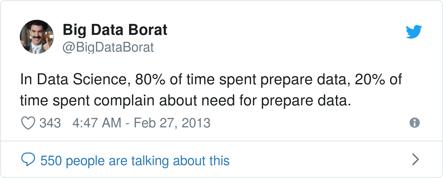This screenshot has height=178, width=443.
Task: Open '550 people are talking about this'
Action: pyautogui.click(x=135, y=161)
